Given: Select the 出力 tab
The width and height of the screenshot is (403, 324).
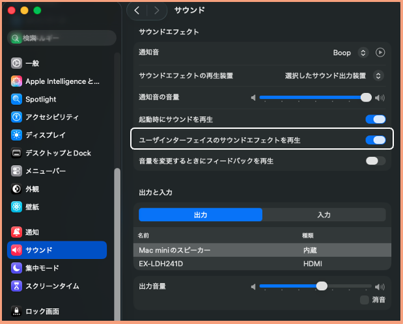Looking at the screenshot, I should tap(201, 215).
